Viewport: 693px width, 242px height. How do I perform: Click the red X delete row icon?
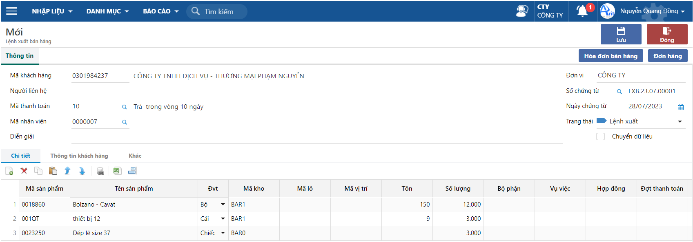(x=24, y=171)
